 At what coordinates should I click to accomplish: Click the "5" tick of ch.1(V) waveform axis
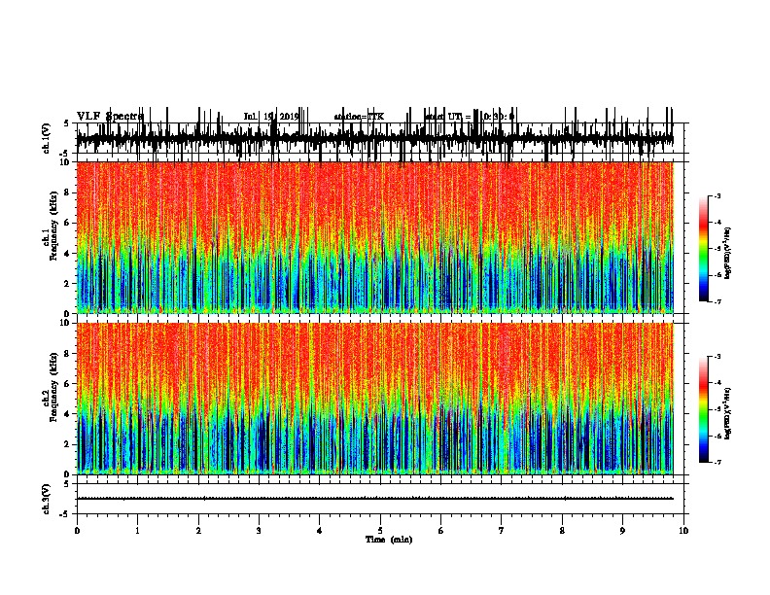67,123
